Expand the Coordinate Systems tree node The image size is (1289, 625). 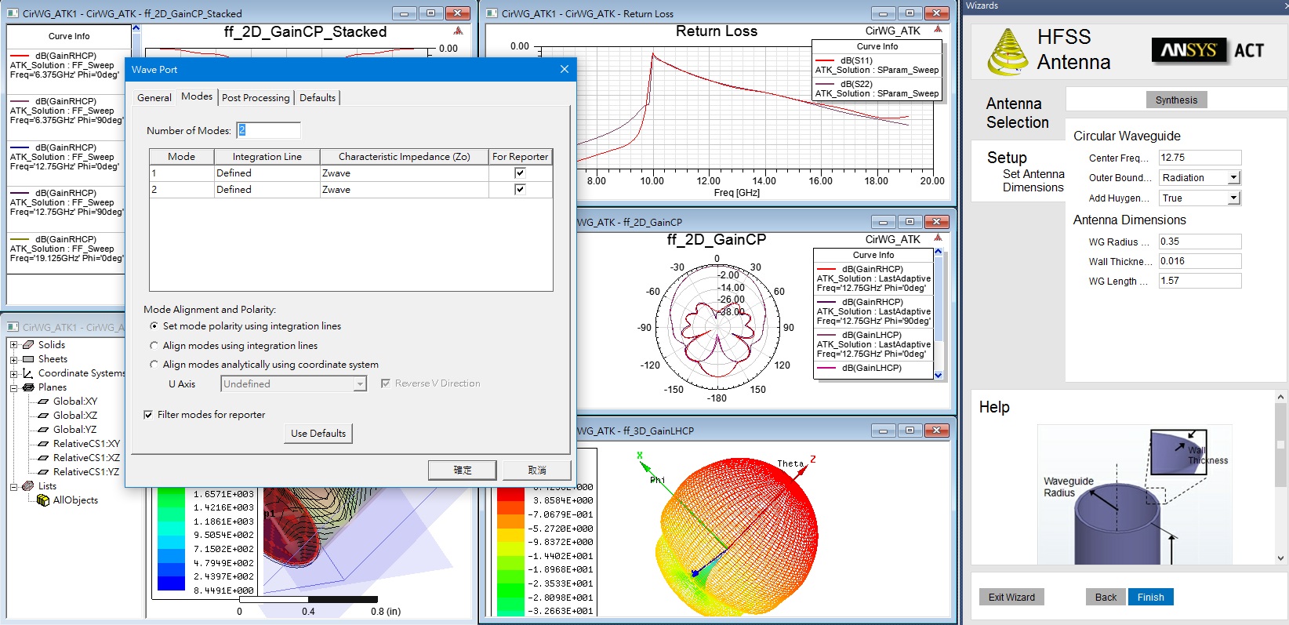[x=13, y=373]
